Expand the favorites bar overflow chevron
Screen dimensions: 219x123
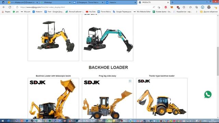[x=196, y=12]
